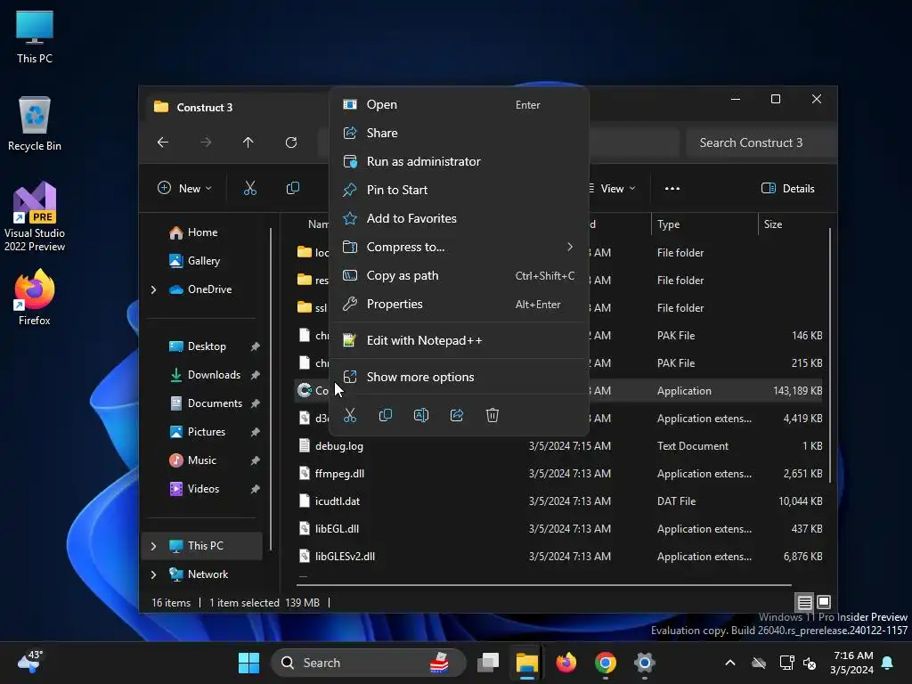Refresh the folder view

pos(291,142)
